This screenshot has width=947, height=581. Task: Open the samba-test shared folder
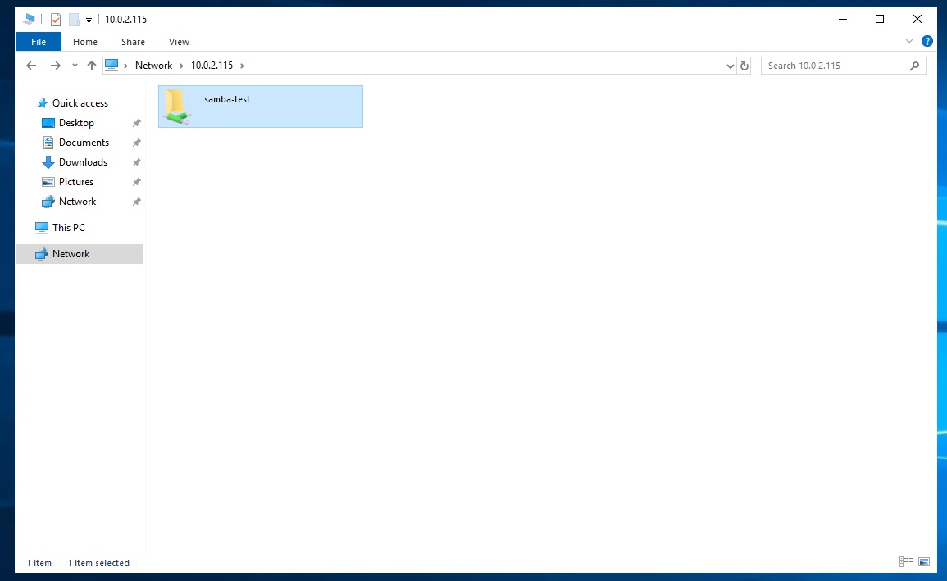pos(260,107)
